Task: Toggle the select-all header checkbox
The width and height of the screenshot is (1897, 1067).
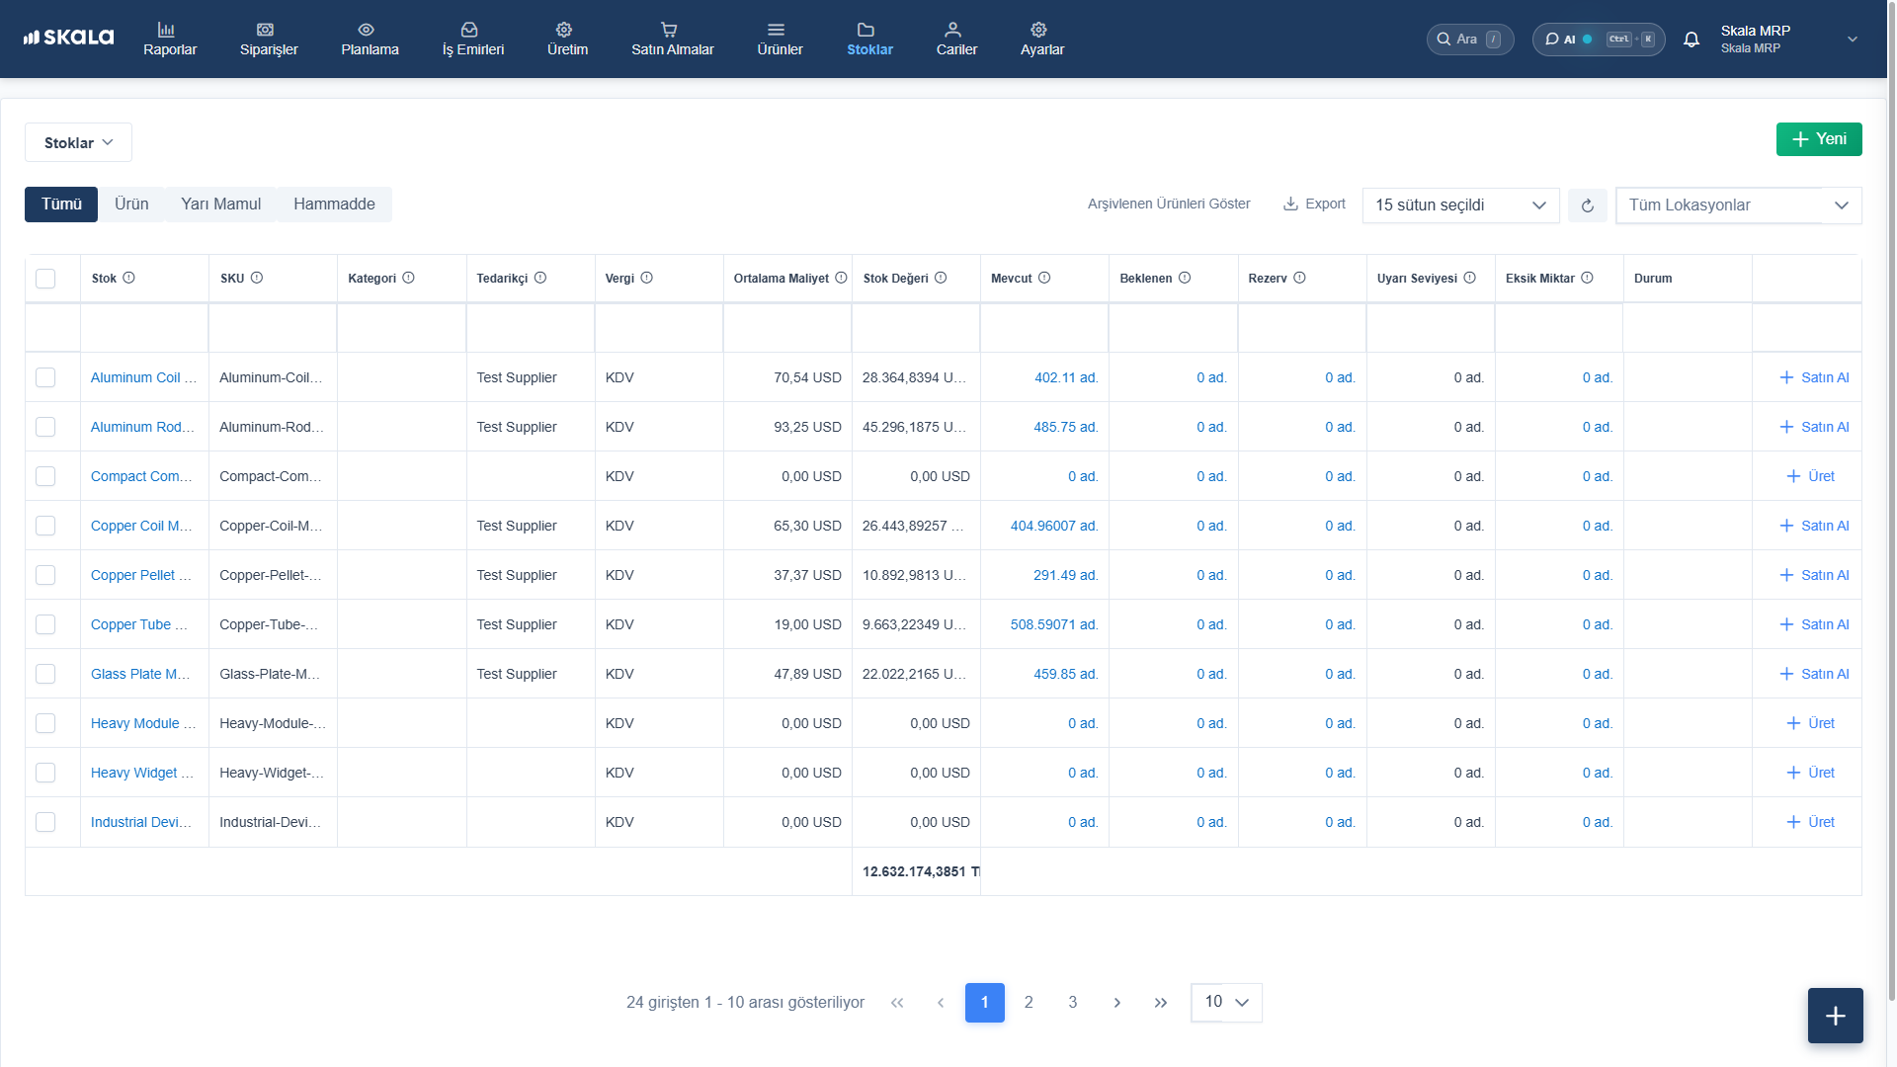Action: click(45, 279)
